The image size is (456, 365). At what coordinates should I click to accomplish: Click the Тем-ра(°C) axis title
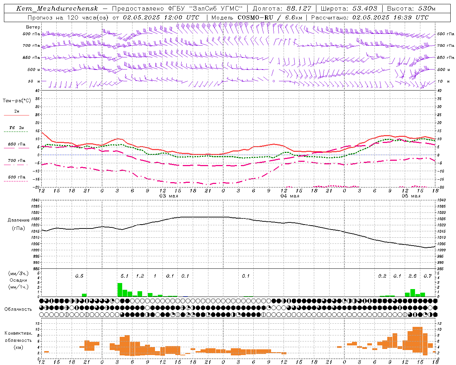coord(17,101)
